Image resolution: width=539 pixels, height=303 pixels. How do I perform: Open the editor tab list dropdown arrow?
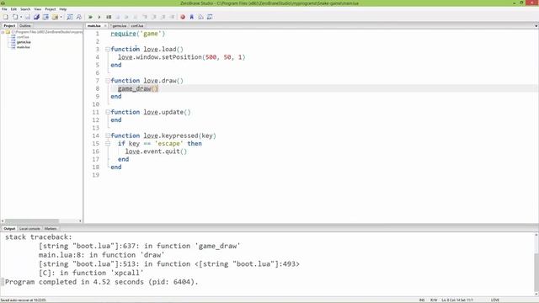click(536, 26)
